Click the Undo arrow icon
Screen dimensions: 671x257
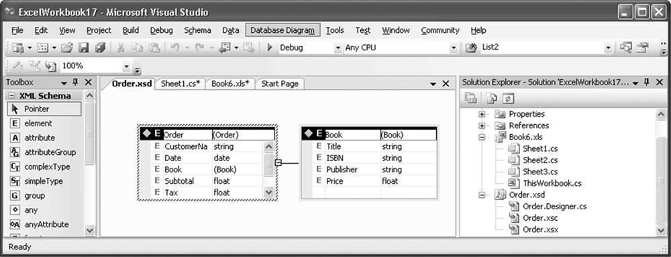(175, 48)
